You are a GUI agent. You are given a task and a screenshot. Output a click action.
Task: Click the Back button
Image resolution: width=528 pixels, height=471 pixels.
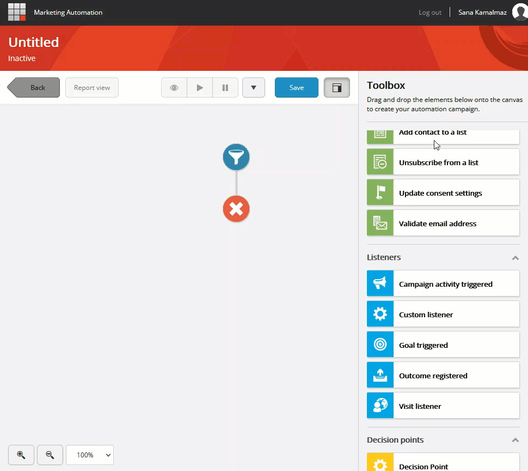[x=34, y=88]
